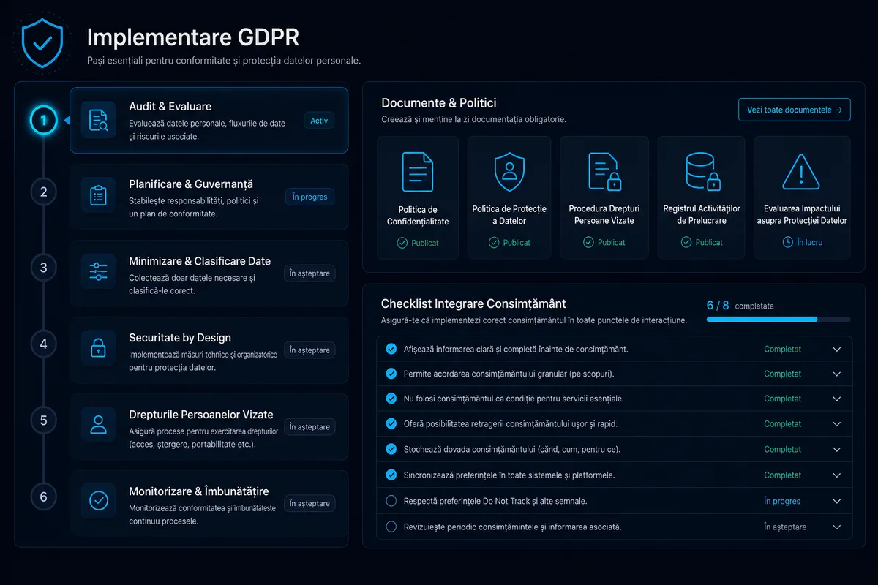The image size is (878, 585).
Task: Click the 'Activ' badge on Audit & Evaluare
Action: pyautogui.click(x=319, y=121)
